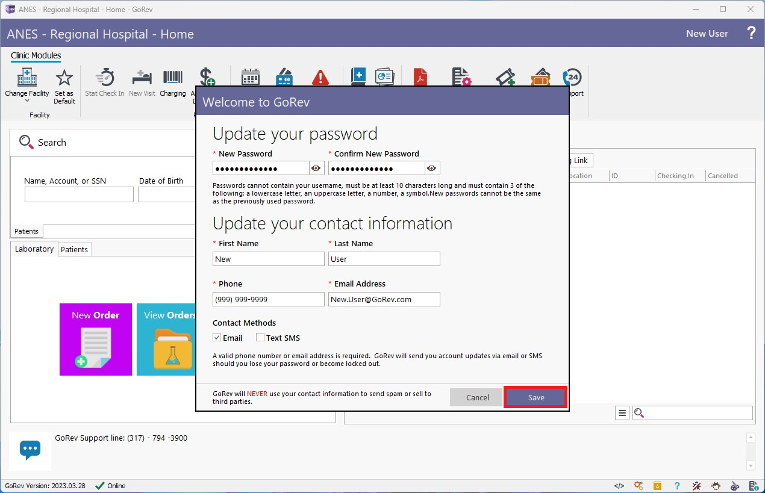Expand the Change Facility dropdown arrow
Screen dimensions: 765x493
coord(27,101)
